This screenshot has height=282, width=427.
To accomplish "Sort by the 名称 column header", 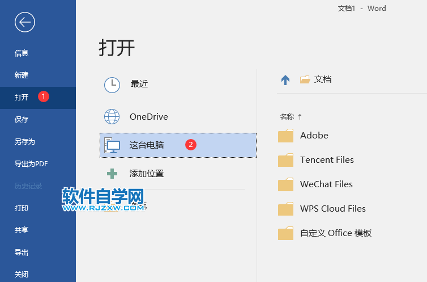I will [x=287, y=117].
